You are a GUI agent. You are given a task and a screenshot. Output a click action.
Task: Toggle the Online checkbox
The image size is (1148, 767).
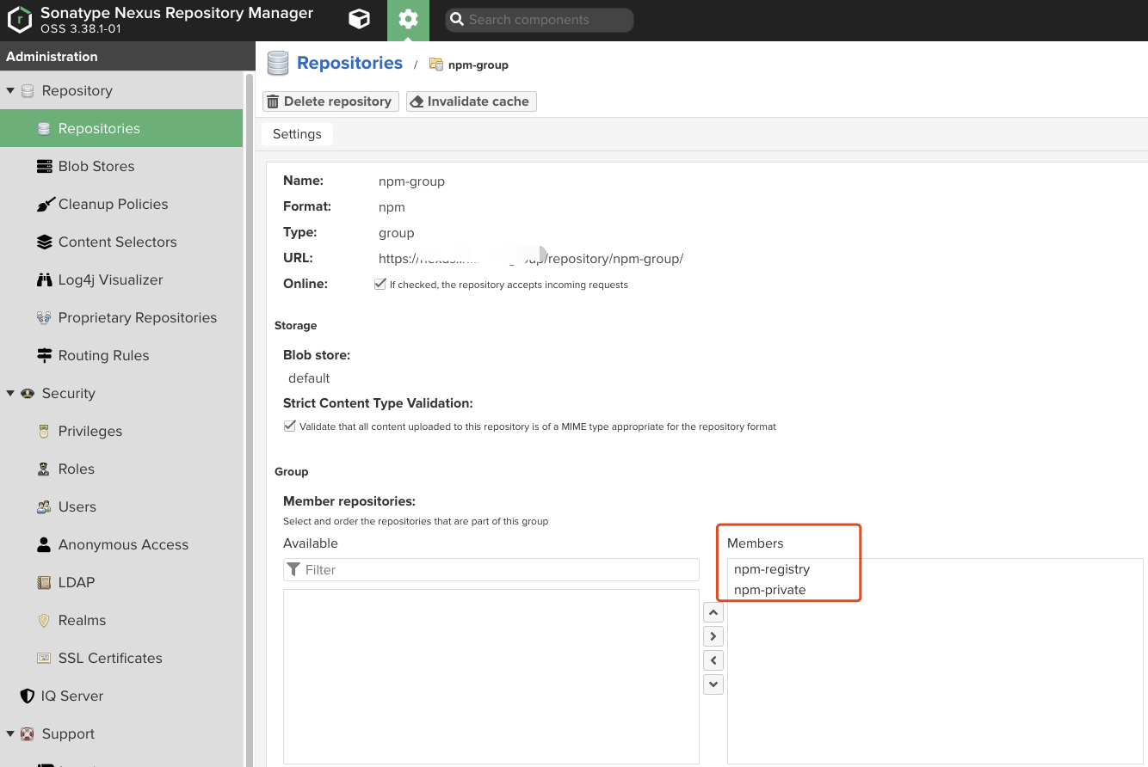point(380,284)
